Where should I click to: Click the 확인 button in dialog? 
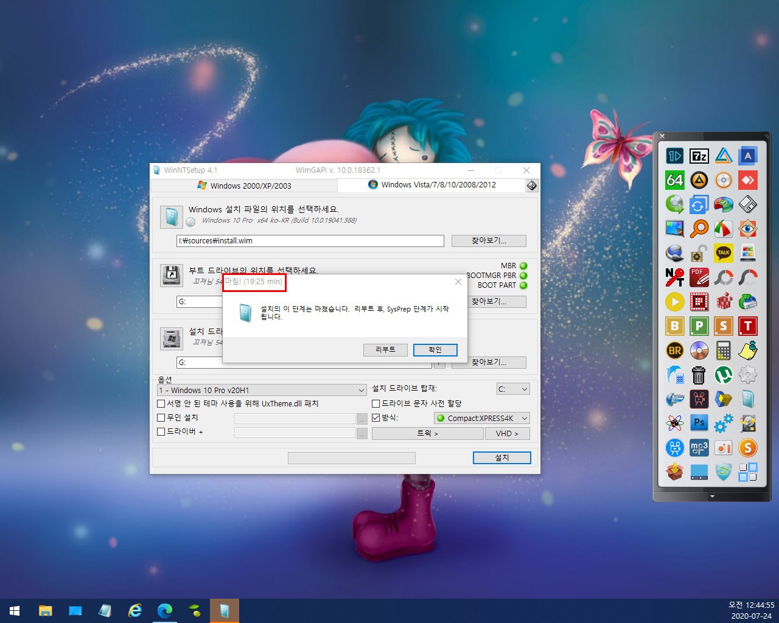point(435,350)
